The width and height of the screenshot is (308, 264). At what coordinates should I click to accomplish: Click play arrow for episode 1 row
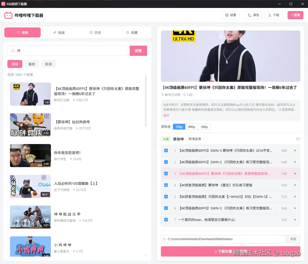pos(295,150)
